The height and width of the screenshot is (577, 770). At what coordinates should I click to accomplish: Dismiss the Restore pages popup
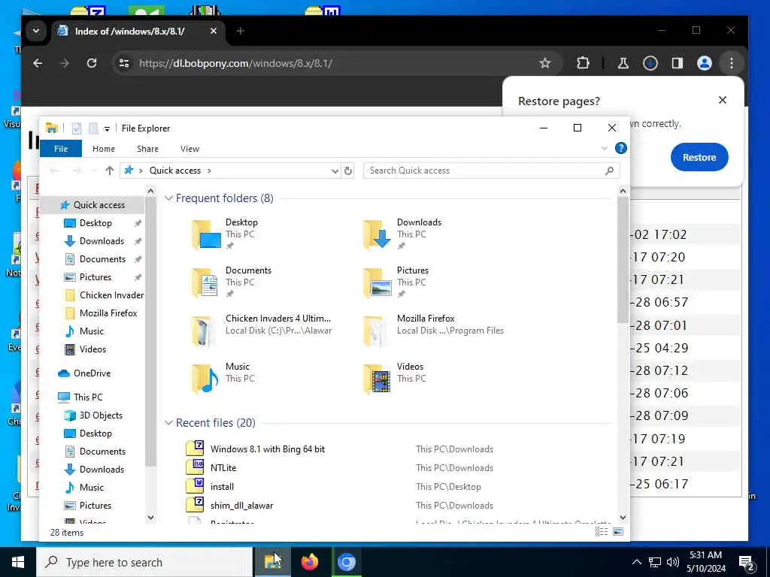723,100
